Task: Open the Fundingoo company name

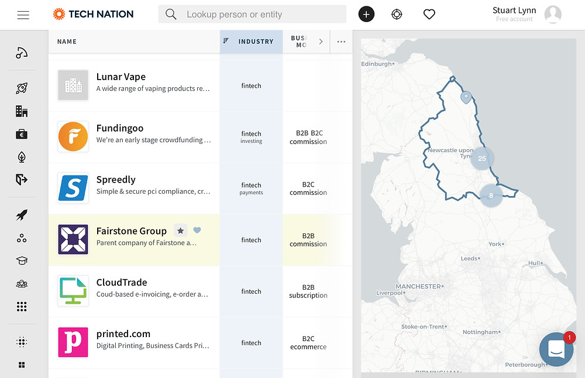Action: pyautogui.click(x=120, y=128)
